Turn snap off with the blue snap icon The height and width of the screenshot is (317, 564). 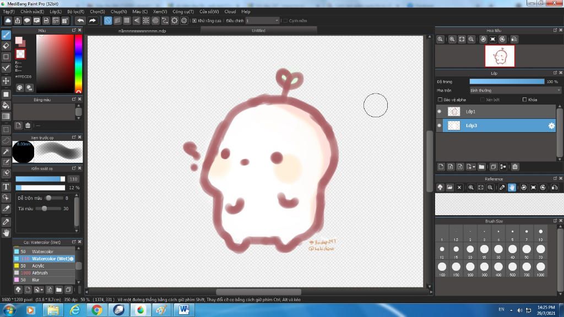pos(108,20)
